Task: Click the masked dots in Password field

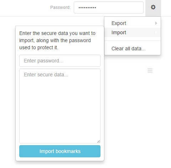Action: click(x=87, y=8)
